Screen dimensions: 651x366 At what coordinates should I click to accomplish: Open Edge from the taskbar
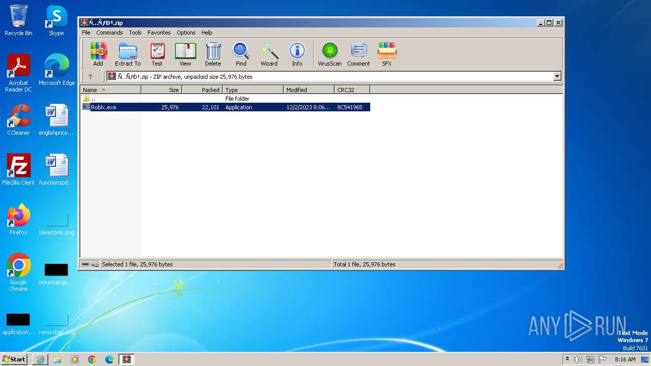point(109,359)
